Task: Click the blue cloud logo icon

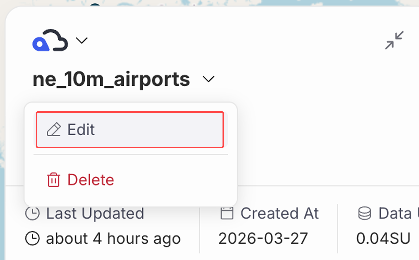Action: 50,41
